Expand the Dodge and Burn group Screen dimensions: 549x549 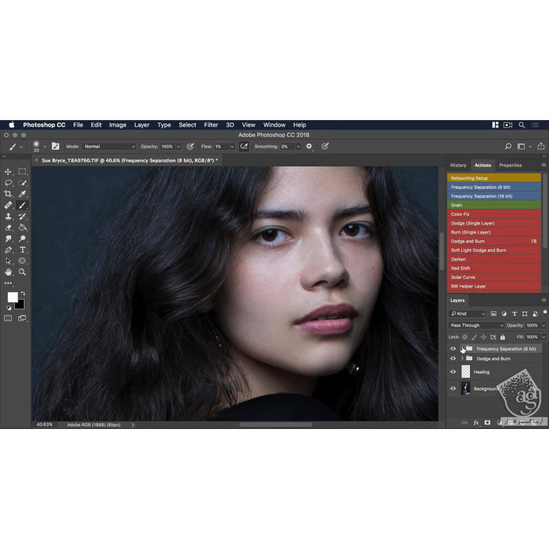(x=462, y=359)
